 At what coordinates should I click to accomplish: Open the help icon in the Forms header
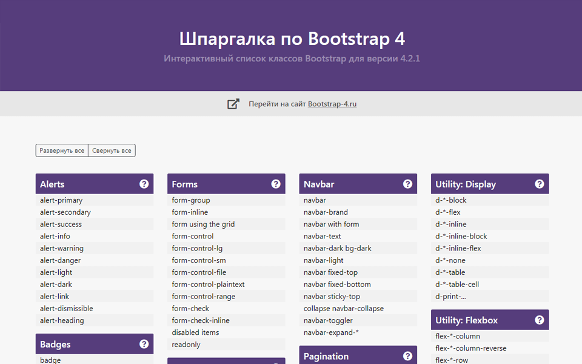tap(276, 184)
